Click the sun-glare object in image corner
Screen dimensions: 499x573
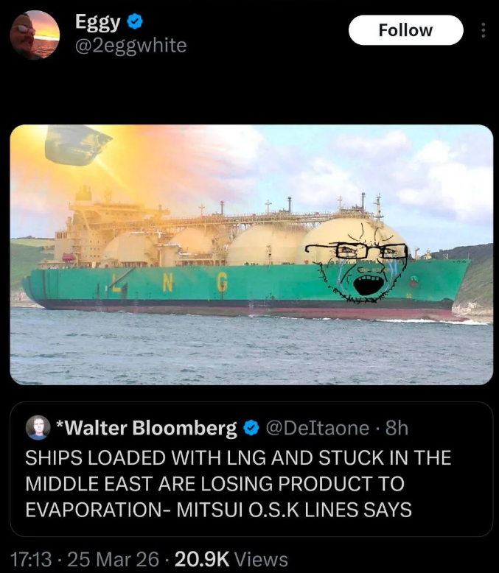tap(77, 144)
